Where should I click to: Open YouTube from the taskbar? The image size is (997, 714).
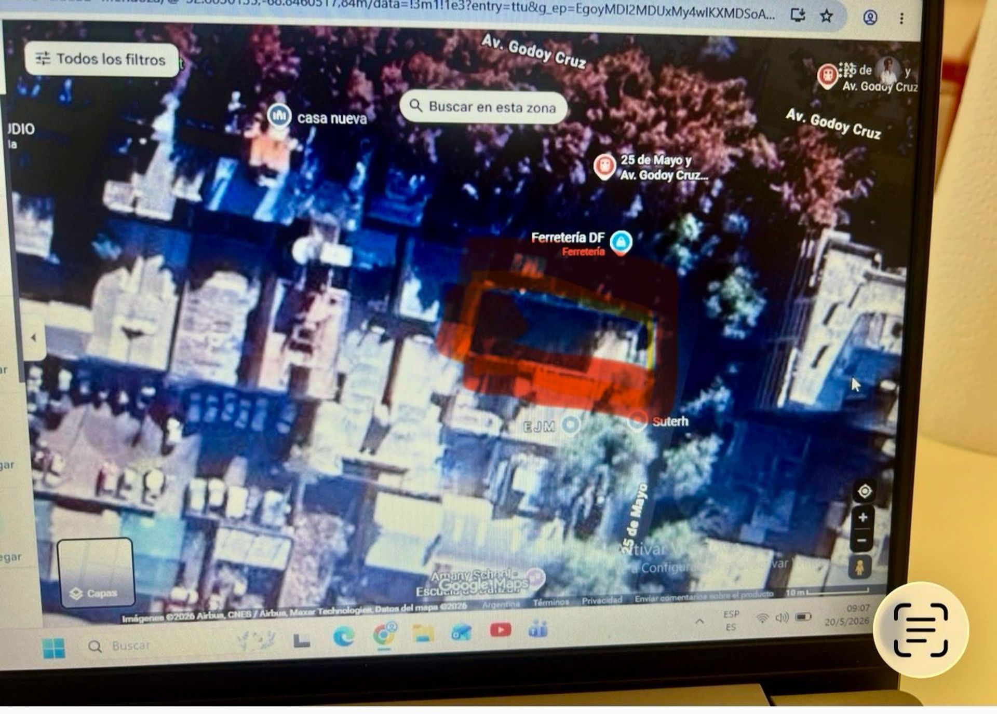click(500, 630)
